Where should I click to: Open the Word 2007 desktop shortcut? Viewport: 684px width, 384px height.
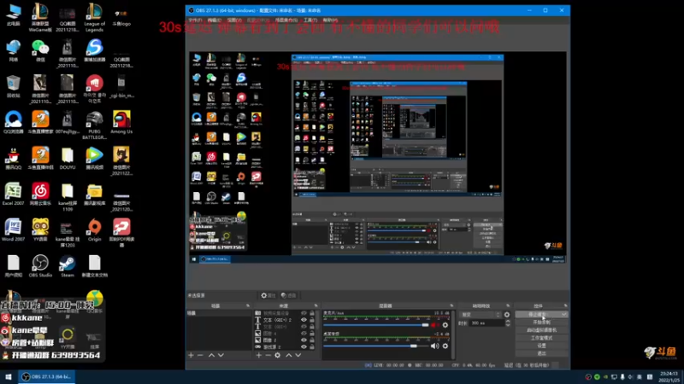click(13, 230)
